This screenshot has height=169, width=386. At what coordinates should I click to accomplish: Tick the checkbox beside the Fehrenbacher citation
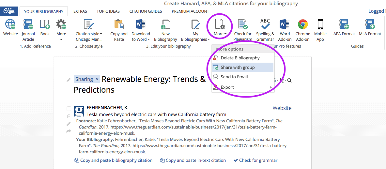point(69,109)
